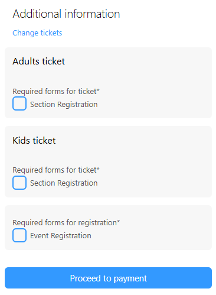Tick the Event Registration checkbox
The height and width of the screenshot is (295, 216).
[19, 235]
